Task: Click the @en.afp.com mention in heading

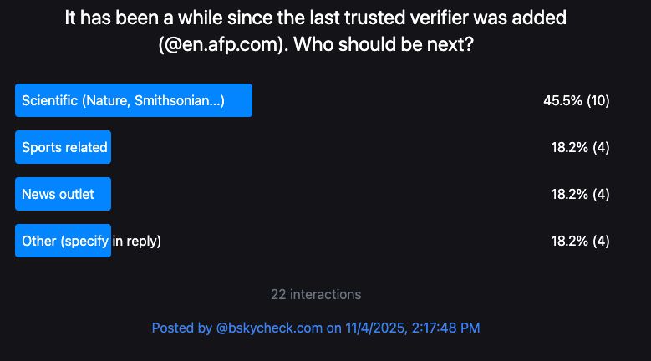Action: pyautogui.click(x=224, y=44)
